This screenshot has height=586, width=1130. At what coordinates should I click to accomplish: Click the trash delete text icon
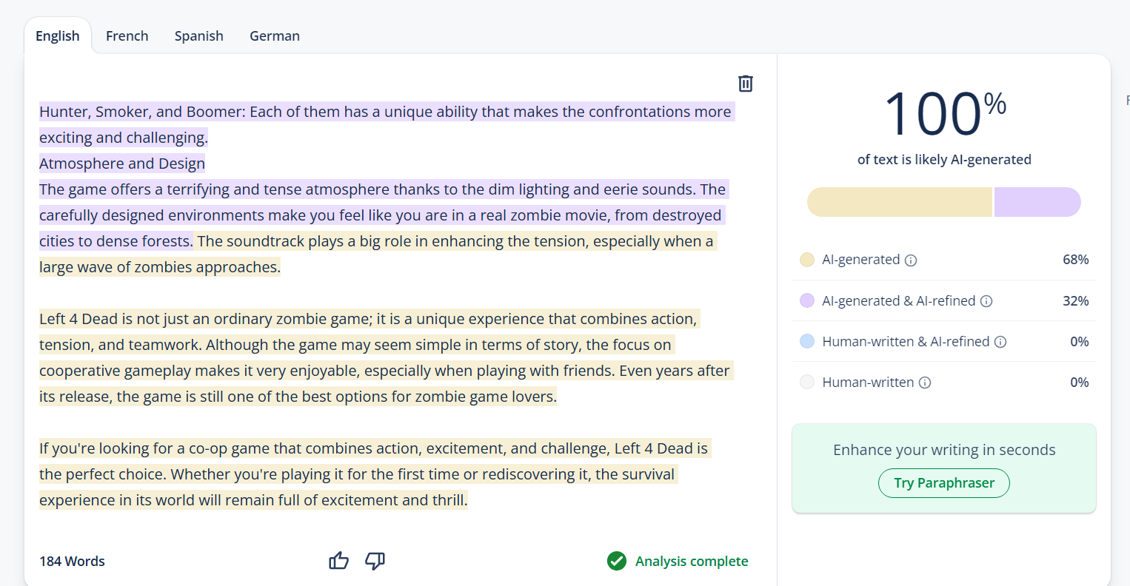pos(746,84)
